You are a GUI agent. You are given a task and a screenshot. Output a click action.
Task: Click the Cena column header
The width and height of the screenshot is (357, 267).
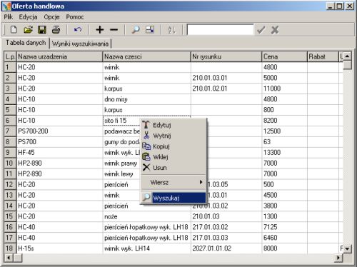(284, 56)
